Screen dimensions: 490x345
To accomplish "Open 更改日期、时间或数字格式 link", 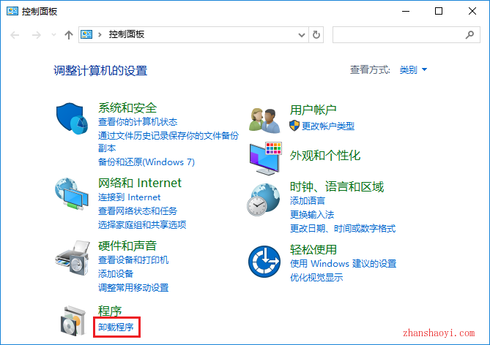I will pyautogui.click(x=343, y=228).
